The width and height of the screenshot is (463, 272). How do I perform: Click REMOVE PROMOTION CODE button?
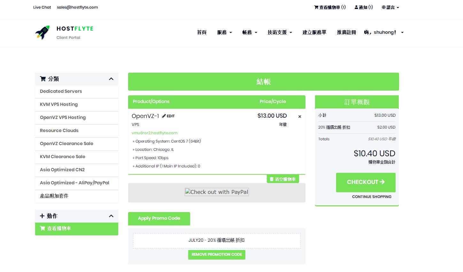217,254
